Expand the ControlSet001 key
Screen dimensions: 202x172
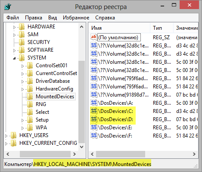[22, 66]
